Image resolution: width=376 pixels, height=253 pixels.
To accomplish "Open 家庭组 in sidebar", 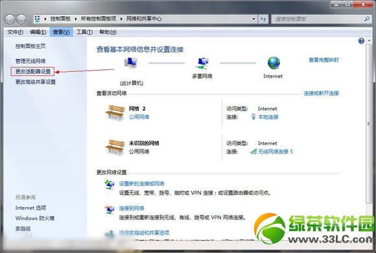I will 23,229.
